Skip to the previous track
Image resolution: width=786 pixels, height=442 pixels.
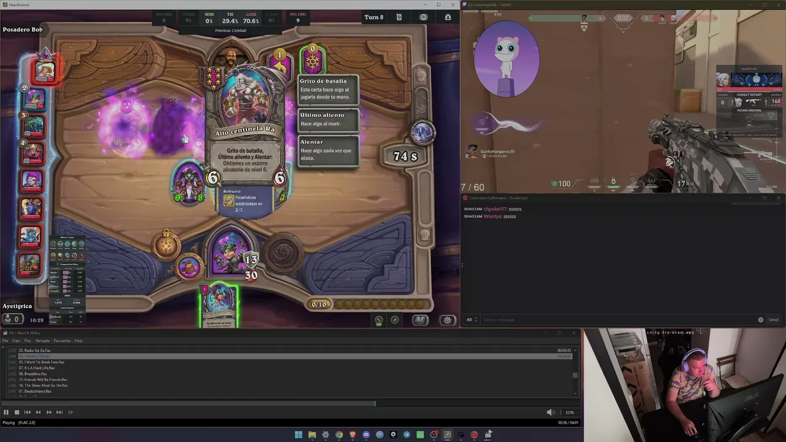click(27, 413)
